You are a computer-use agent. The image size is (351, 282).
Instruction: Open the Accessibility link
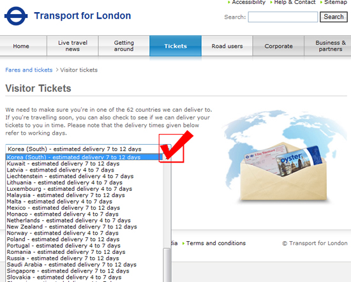point(248,3)
